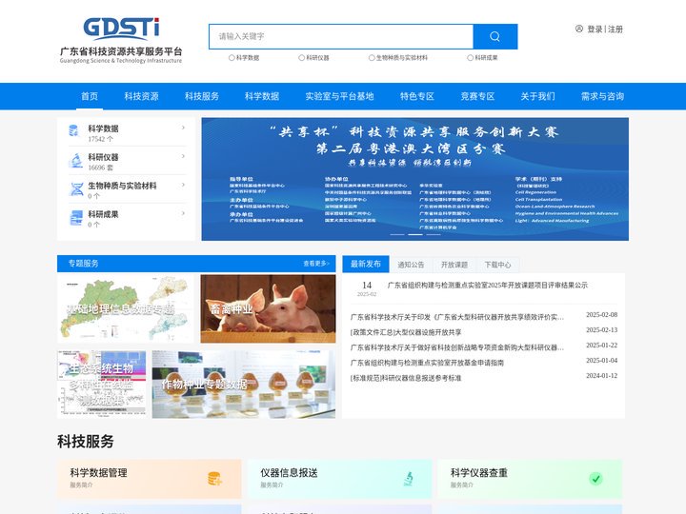Open 实验室与平台基地 navigation item
The width and height of the screenshot is (686, 514).
point(339,96)
